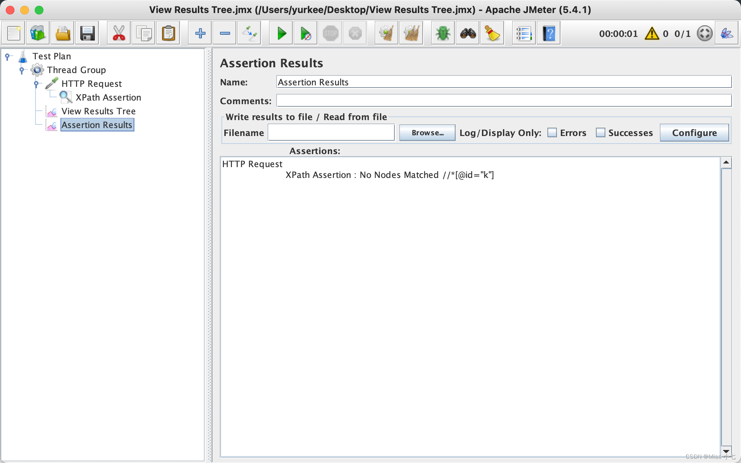
Task: Select HTTP Request in the tree
Action: click(x=92, y=84)
